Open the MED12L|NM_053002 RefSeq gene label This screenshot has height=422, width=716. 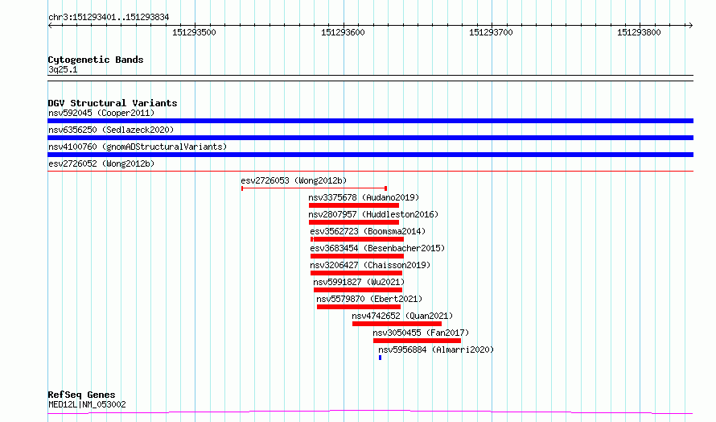click(87, 404)
